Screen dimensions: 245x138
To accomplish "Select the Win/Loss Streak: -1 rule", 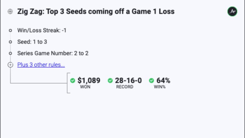I will point(42,30).
